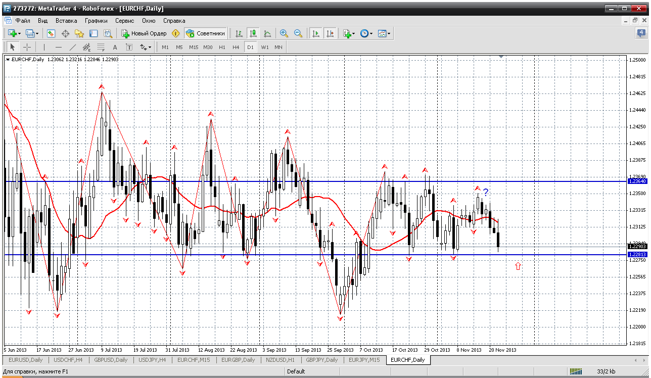Pick the horizontal line drawing tool
The image size is (651, 378).
pyautogui.click(x=58, y=47)
